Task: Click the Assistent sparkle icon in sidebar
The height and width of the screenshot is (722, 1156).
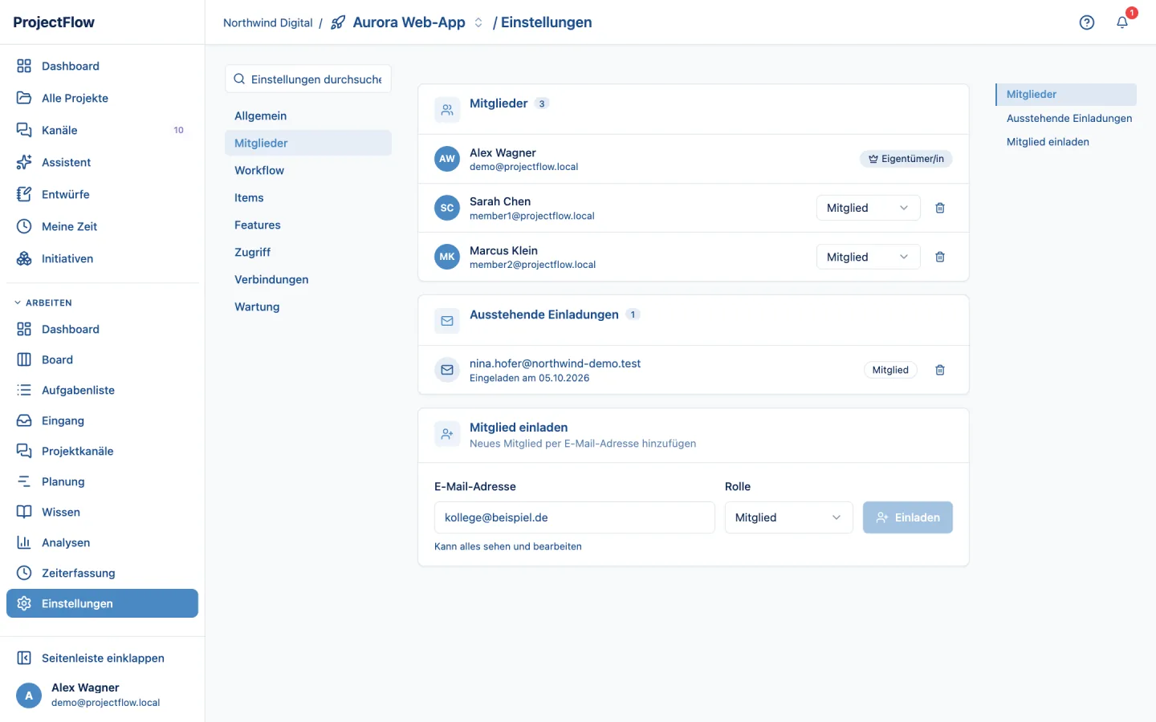Action: coord(24,162)
